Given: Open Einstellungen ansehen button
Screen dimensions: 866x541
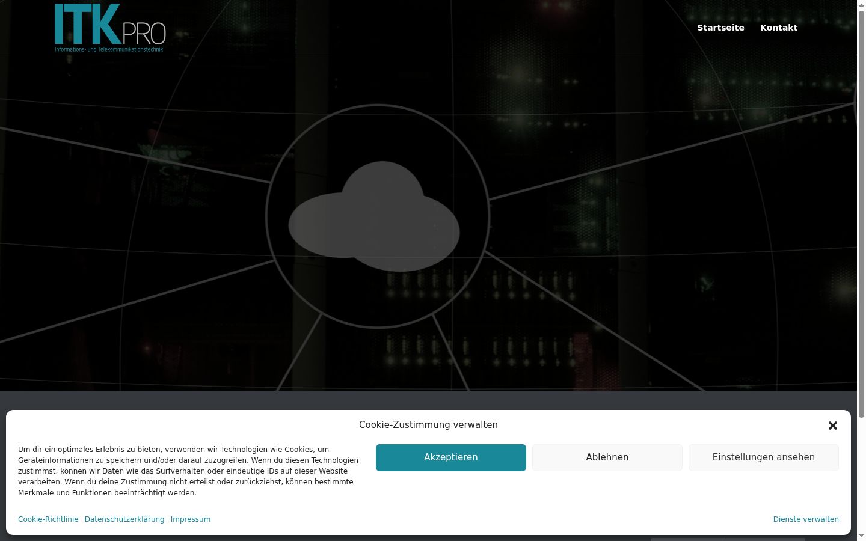Looking at the screenshot, I should click(x=764, y=457).
